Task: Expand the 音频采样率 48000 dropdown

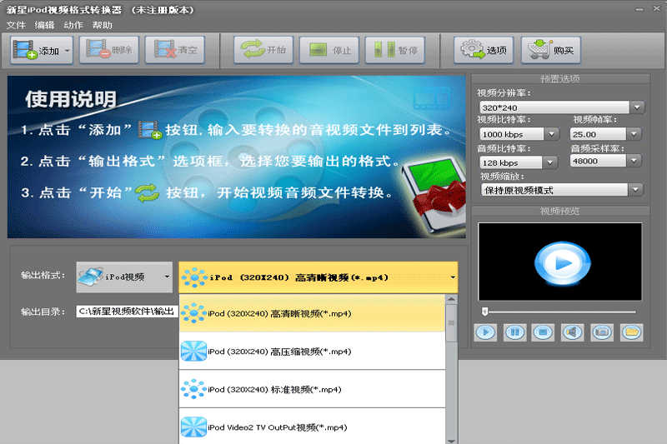Action: [x=634, y=161]
